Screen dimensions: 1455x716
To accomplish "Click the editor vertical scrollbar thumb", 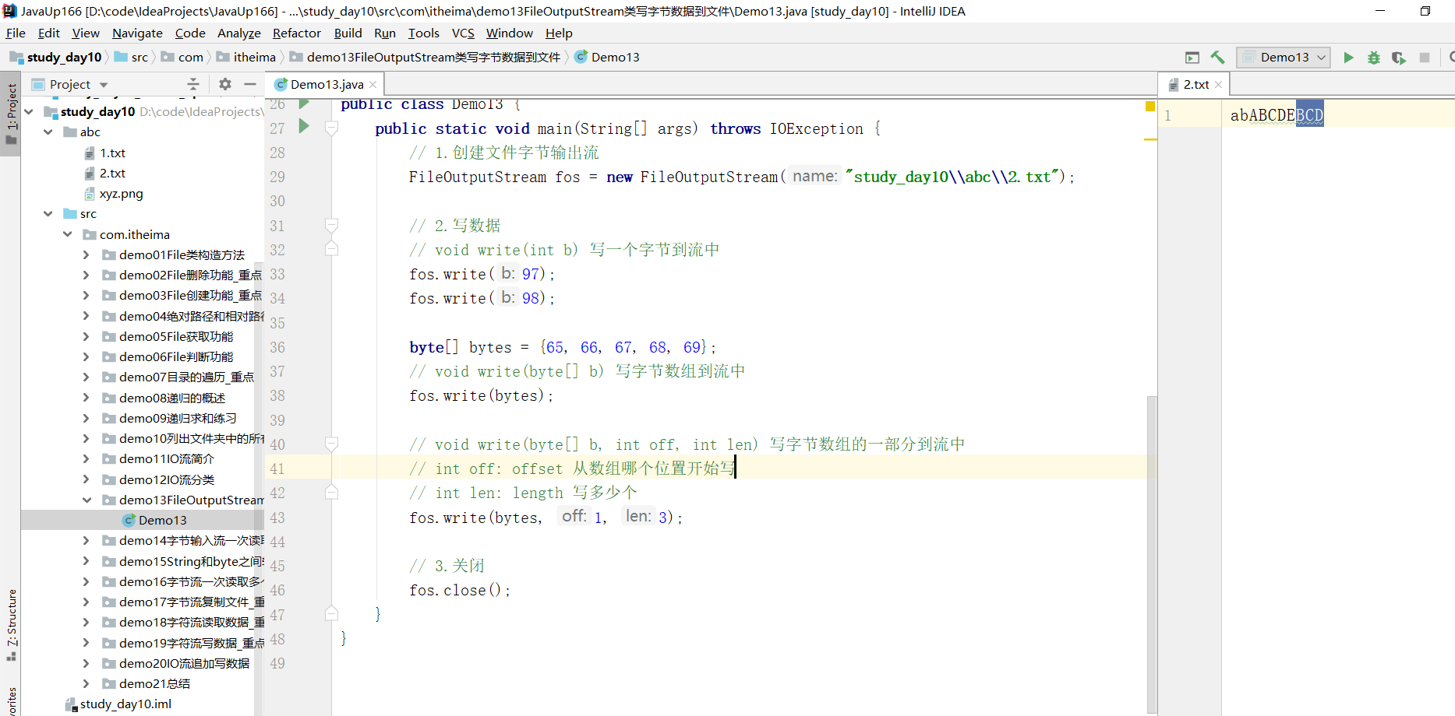I will tap(1151, 554).
